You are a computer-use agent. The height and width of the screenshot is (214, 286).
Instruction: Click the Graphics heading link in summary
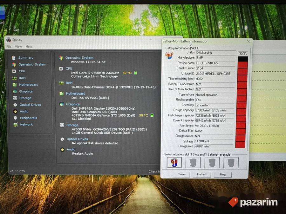(x=73, y=104)
